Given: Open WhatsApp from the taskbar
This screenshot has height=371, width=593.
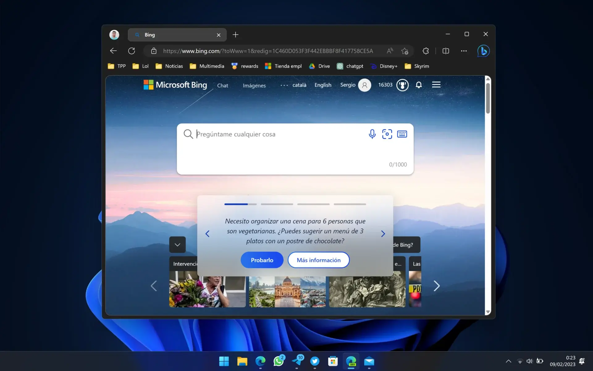Looking at the screenshot, I should 279,361.
